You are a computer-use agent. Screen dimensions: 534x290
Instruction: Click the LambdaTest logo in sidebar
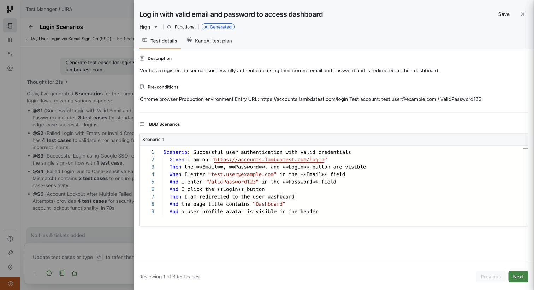tap(10, 9)
